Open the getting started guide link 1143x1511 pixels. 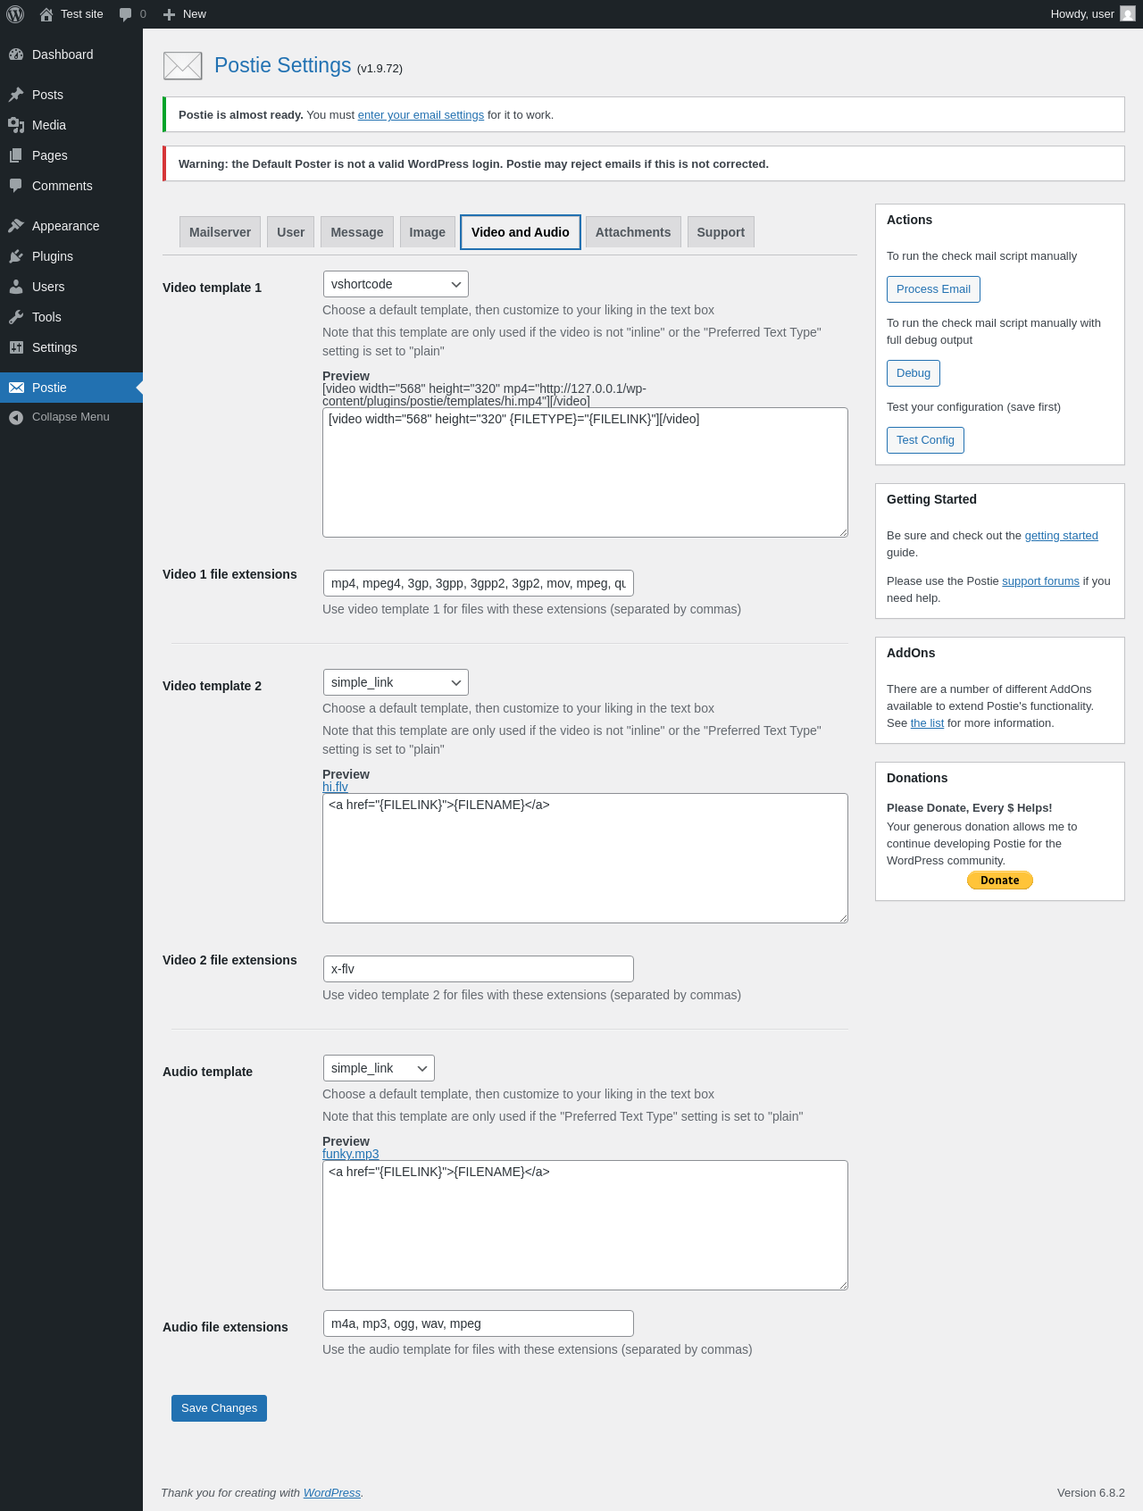click(1061, 536)
